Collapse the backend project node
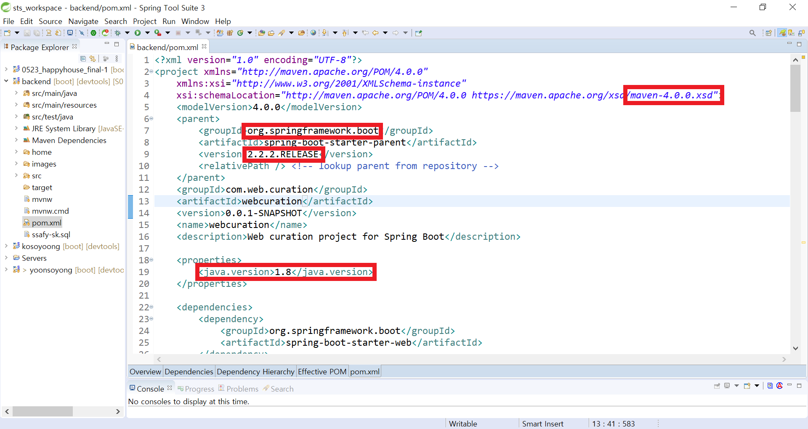Image resolution: width=808 pixels, height=429 pixels. tap(6, 81)
